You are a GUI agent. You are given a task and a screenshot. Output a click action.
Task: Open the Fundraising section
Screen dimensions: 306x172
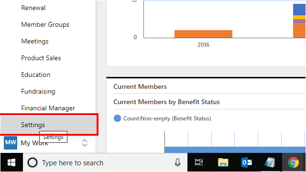(38, 91)
